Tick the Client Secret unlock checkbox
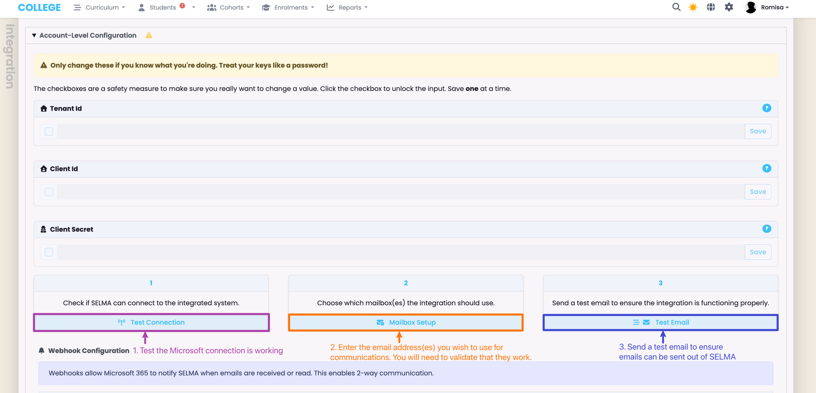Viewport: 816px width, 393px height. [49, 252]
